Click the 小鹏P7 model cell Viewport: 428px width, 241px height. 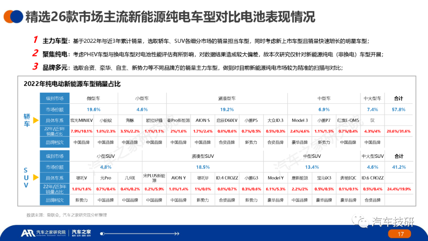[324, 120]
